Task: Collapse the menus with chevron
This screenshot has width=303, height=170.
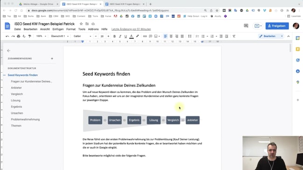Action: [288, 36]
